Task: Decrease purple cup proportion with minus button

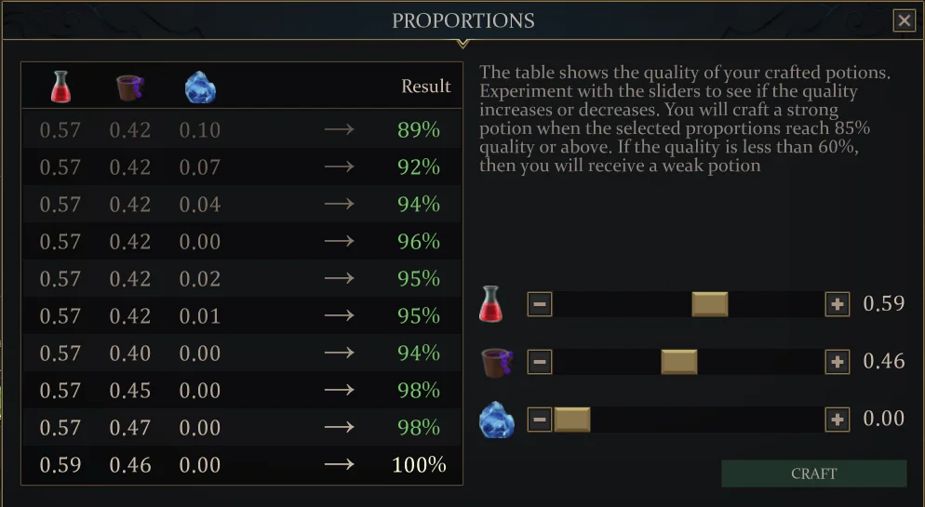Action: pos(540,362)
